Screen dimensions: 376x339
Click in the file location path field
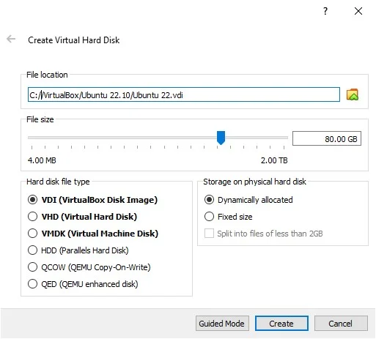click(184, 94)
